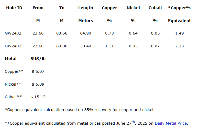The width and height of the screenshot is (206, 130).
Task: Click the 1.49 copper equivalent value
Action: click(x=179, y=33)
